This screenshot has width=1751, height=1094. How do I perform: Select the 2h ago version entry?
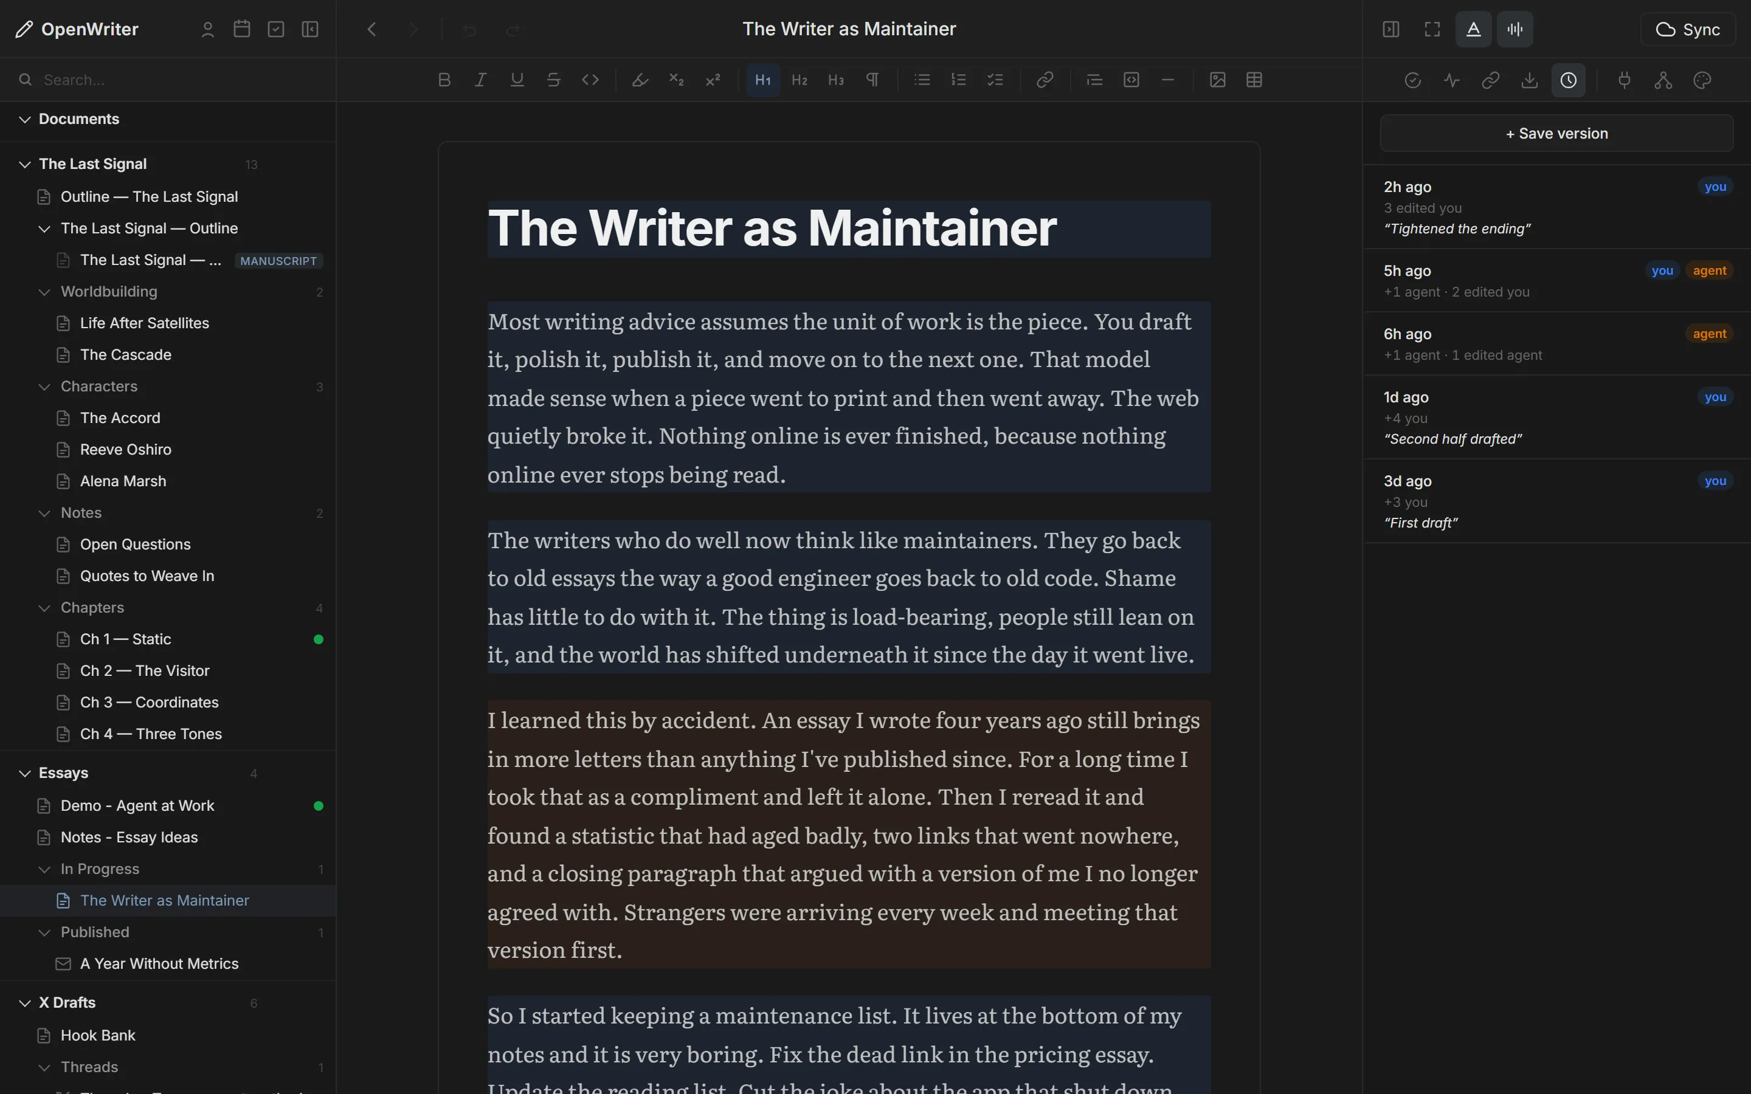click(x=1557, y=208)
